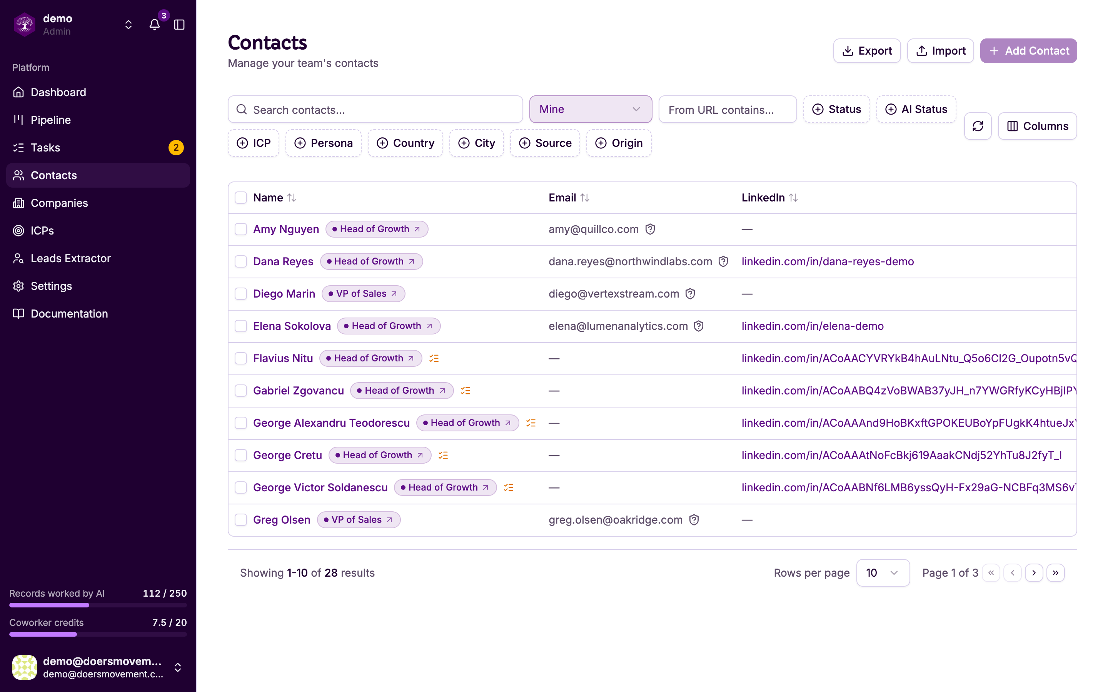Click the refresh contacts icon button

978,126
